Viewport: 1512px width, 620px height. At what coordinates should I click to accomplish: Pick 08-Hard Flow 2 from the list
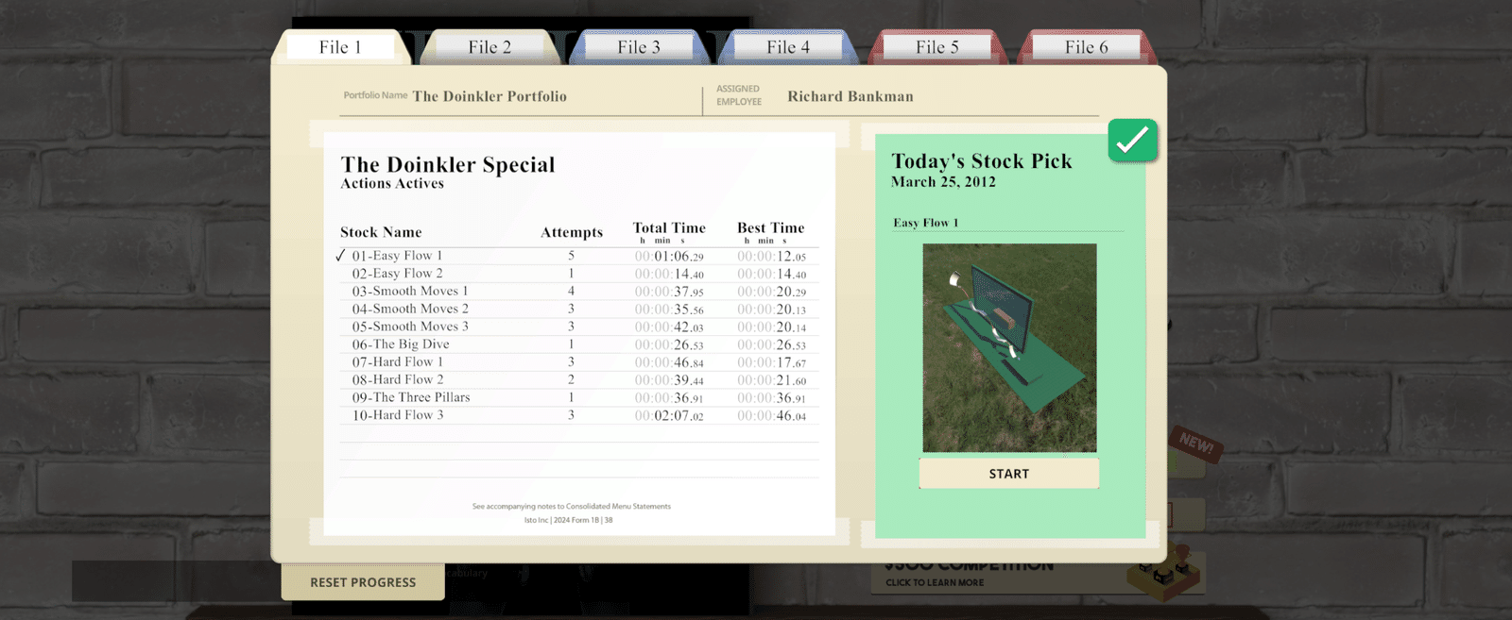579,380
